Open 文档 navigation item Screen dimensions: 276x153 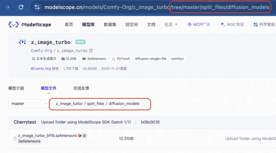[x=151, y=25]
